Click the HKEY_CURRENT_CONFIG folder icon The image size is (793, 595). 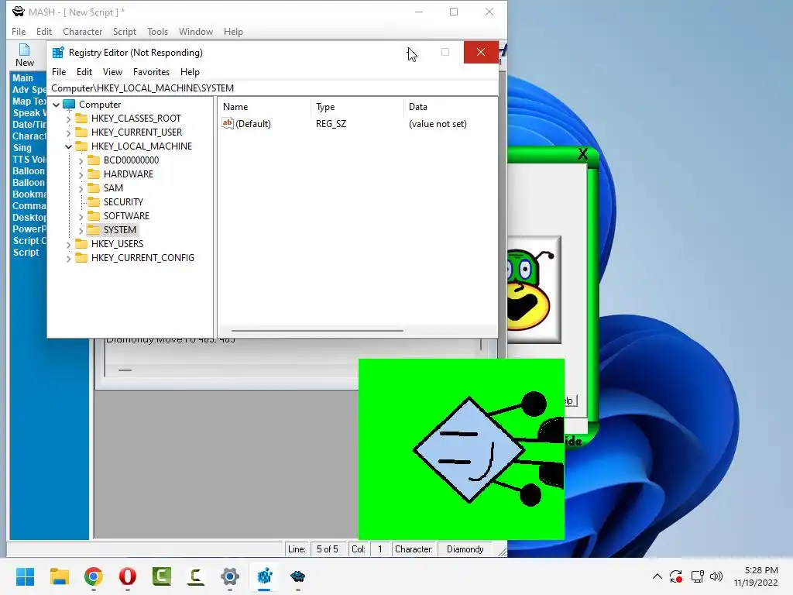[81, 257]
